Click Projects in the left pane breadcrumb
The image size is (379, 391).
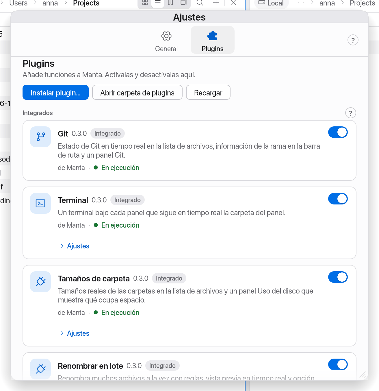coord(86,3)
